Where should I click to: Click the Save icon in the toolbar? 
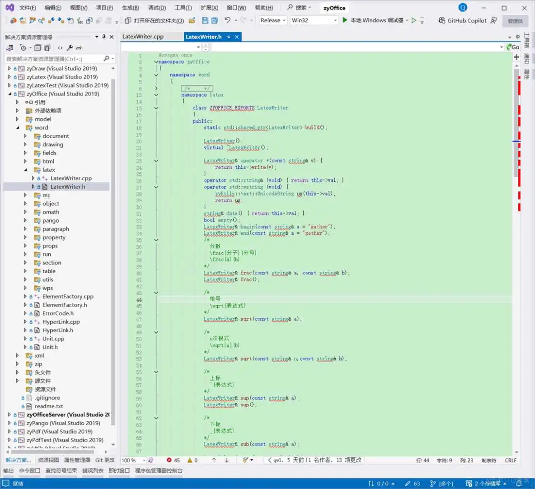pyautogui.click(x=205, y=20)
